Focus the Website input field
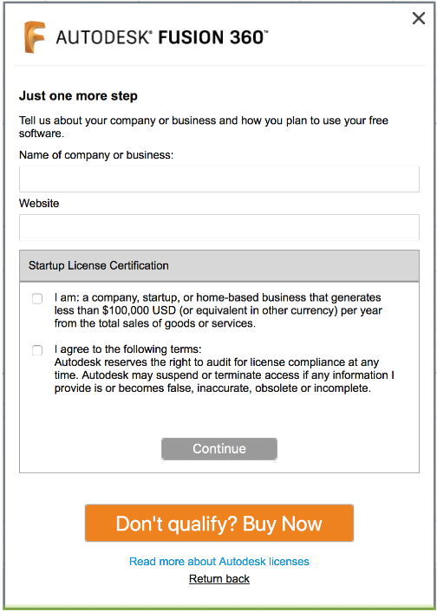This screenshot has width=437, height=612. pos(219,227)
